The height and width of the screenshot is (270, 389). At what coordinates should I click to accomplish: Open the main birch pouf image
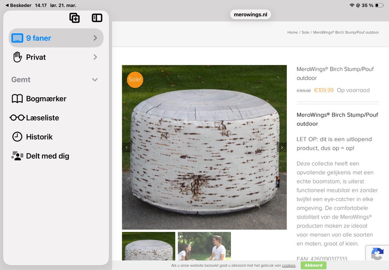tap(204, 147)
